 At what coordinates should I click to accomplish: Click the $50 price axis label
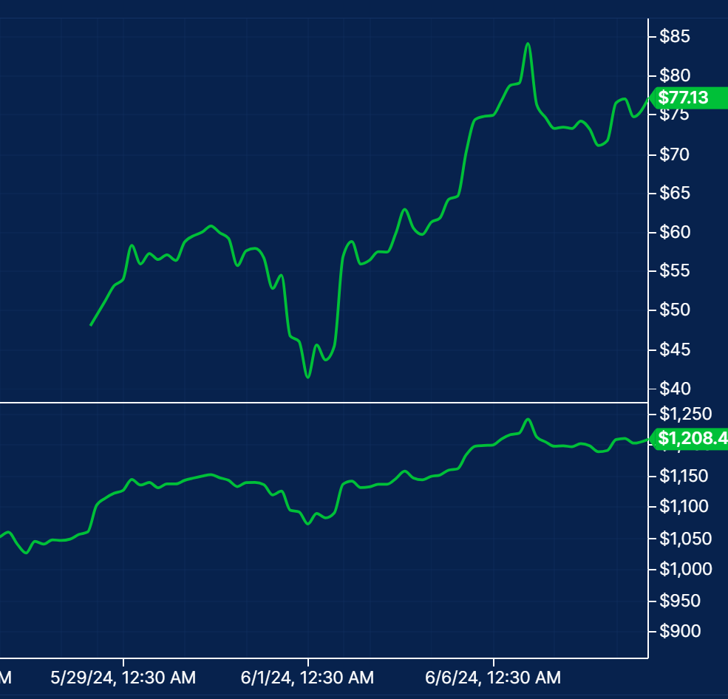pos(674,310)
